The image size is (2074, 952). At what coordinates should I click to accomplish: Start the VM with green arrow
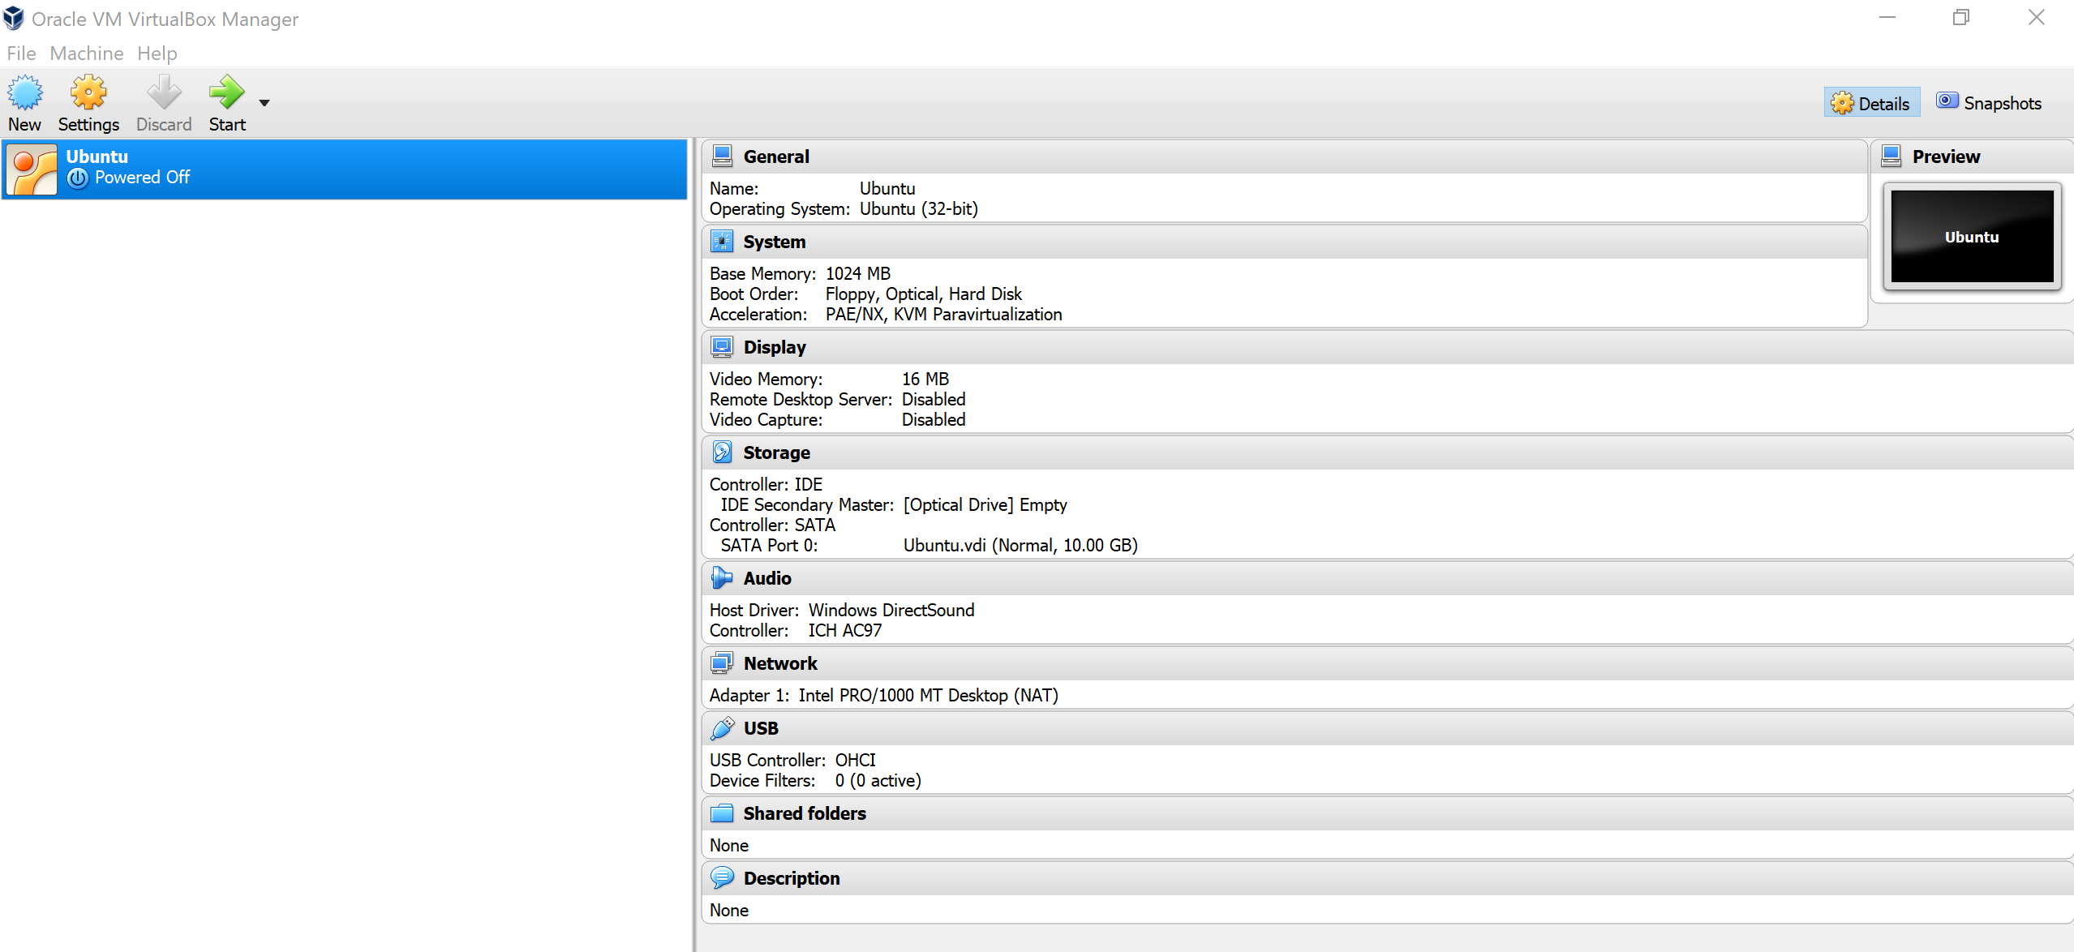[226, 92]
